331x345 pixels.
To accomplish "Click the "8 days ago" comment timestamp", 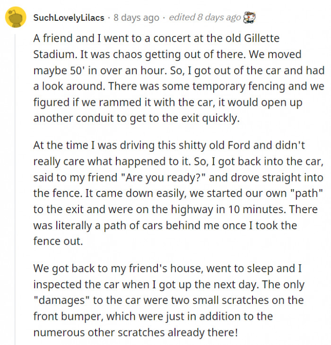I will [136, 18].
